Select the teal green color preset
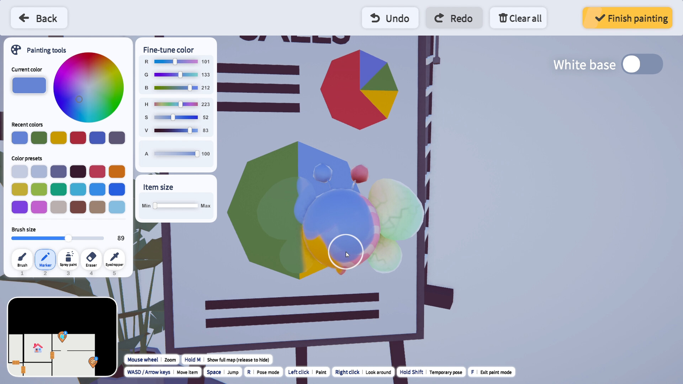This screenshot has height=384, width=683. 58,190
